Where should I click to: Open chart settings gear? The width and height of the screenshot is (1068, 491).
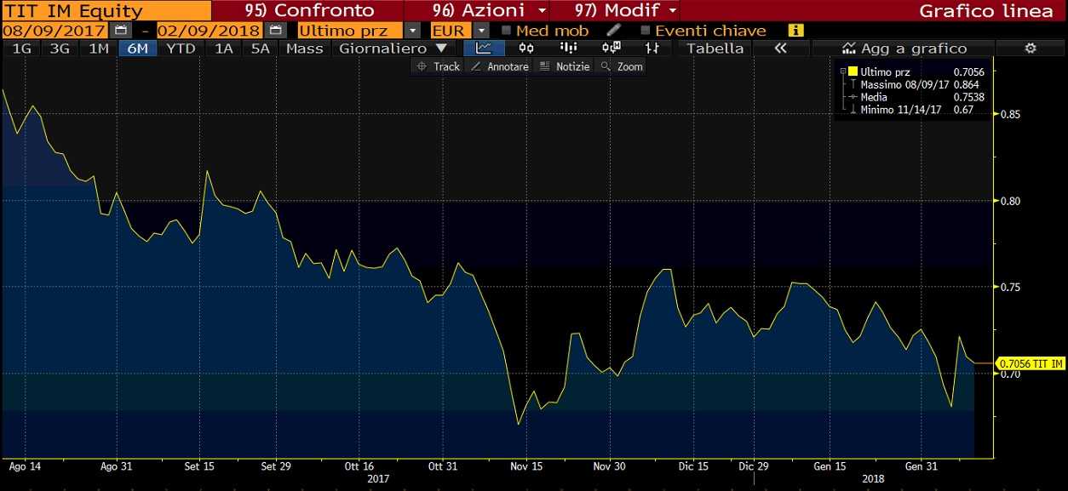(x=1031, y=49)
